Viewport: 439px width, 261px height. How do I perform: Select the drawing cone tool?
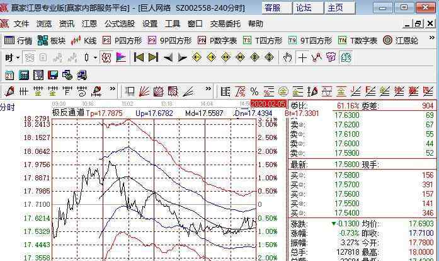9,91
